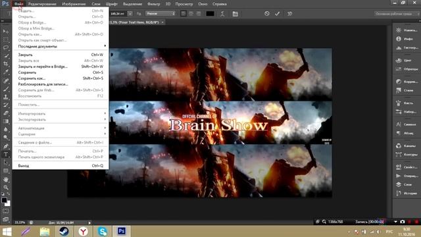Align text left

pos(184,13)
